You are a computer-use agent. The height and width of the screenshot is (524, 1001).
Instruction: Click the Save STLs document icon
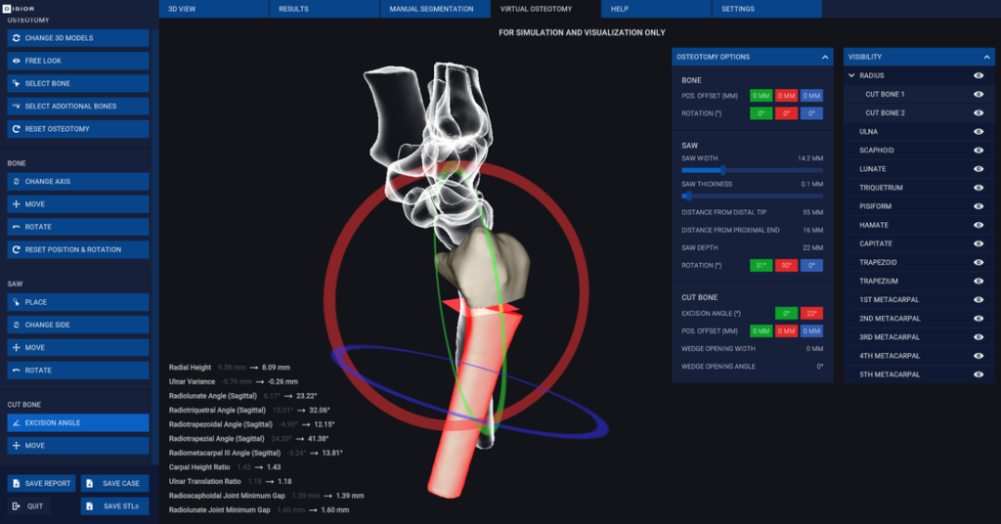click(89, 506)
